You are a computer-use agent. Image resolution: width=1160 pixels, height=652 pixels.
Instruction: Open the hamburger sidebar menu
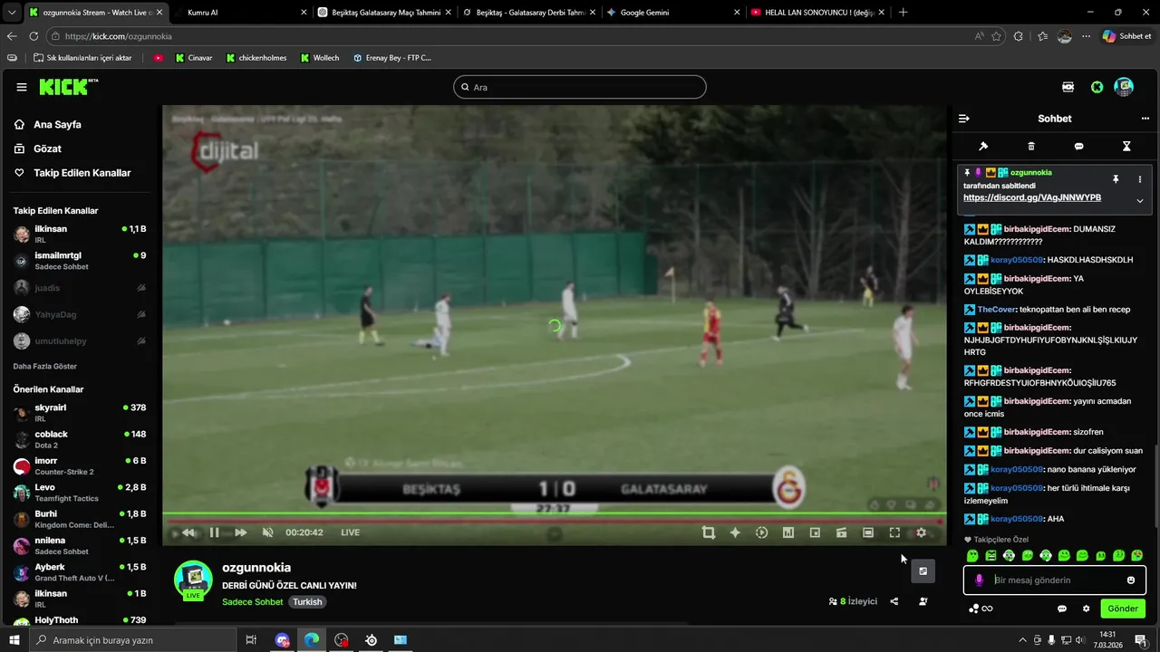[x=22, y=87]
